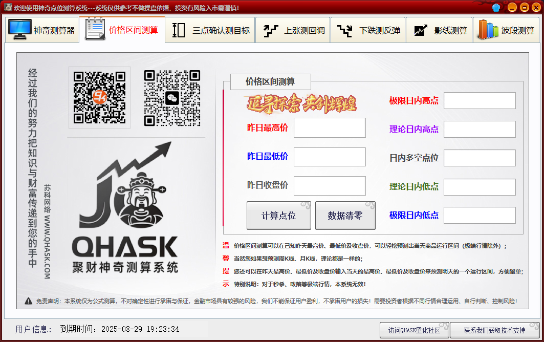Click the 昨日最高价 red label

(268, 128)
